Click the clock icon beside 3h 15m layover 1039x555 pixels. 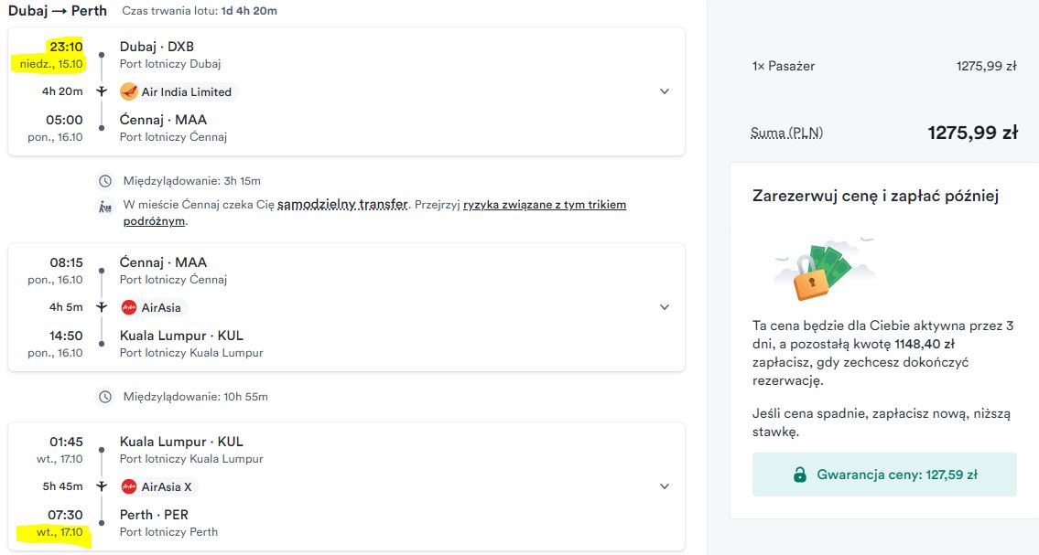(105, 181)
